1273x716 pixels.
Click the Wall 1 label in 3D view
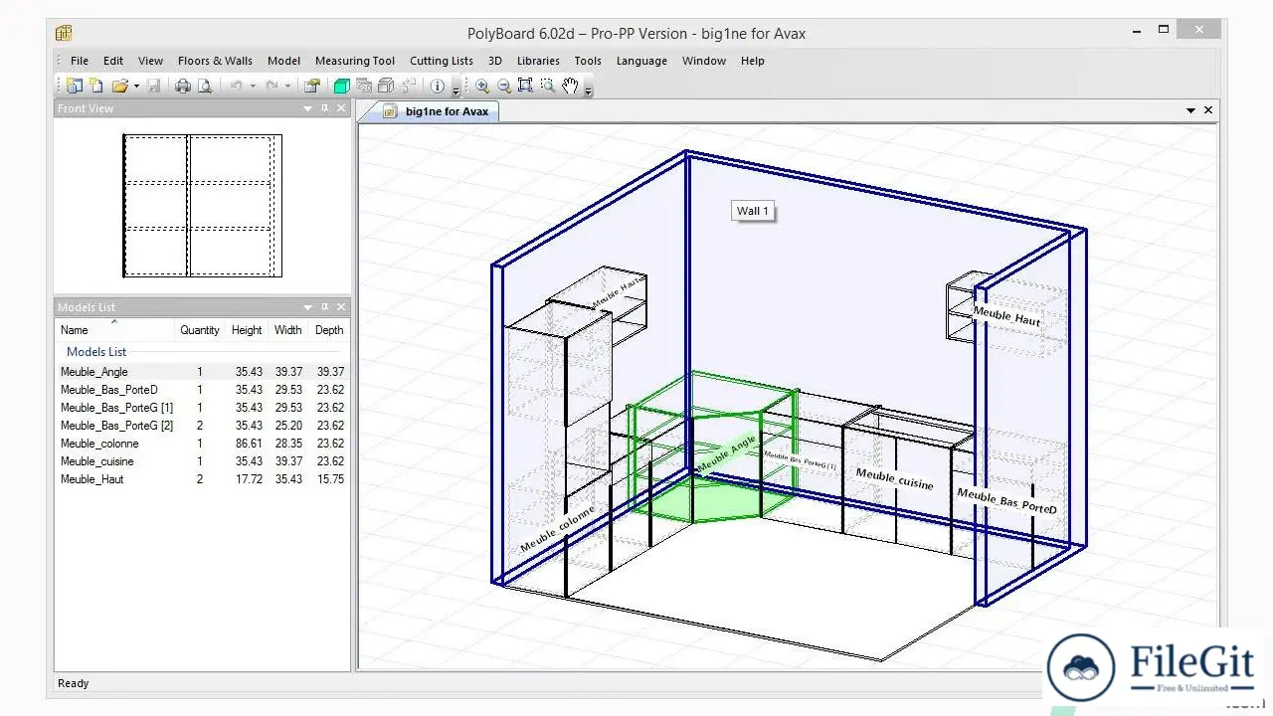tap(752, 211)
